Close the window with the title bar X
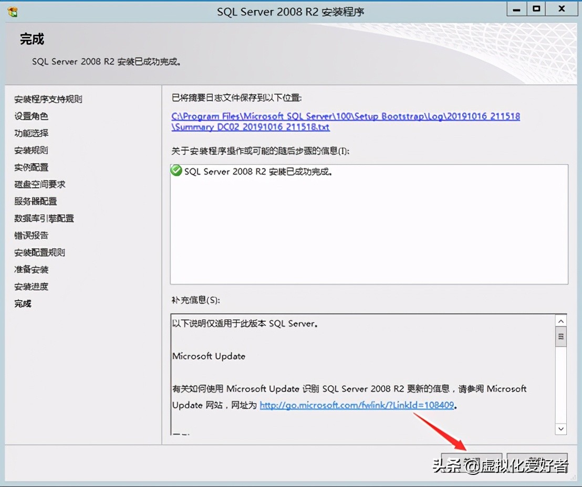This screenshot has width=582, height=487. (x=562, y=9)
